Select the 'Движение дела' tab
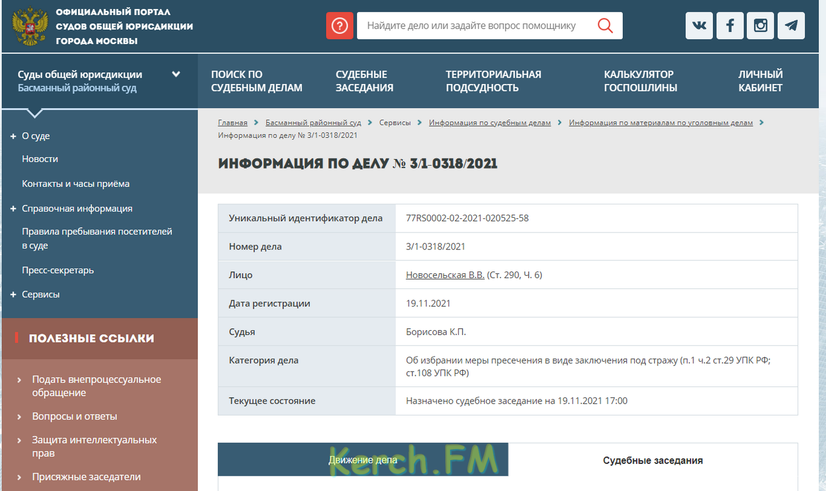This screenshot has height=491, width=826. tap(363, 460)
